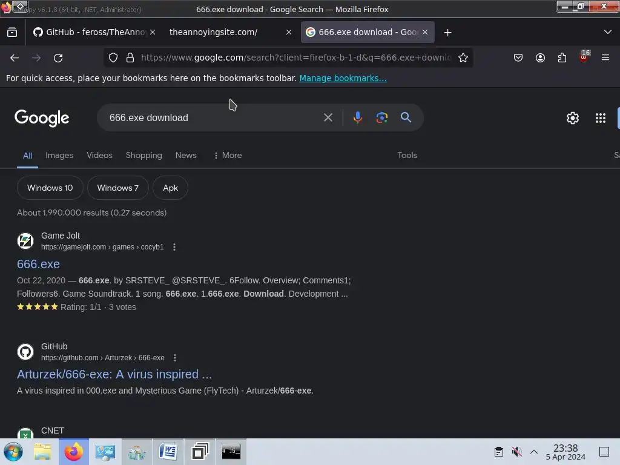The height and width of the screenshot is (465, 620).
Task: Open Google apps grid
Action: (600, 118)
